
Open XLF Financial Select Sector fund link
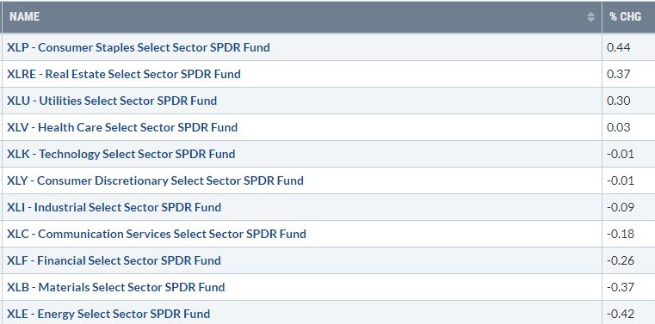pyautogui.click(x=114, y=260)
